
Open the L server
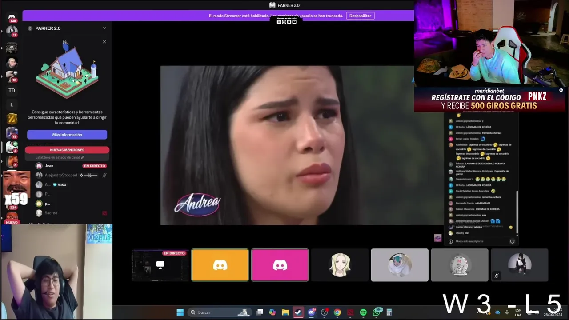pyautogui.click(x=12, y=104)
